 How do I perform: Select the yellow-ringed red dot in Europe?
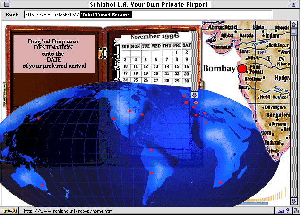click(x=196, y=103)
